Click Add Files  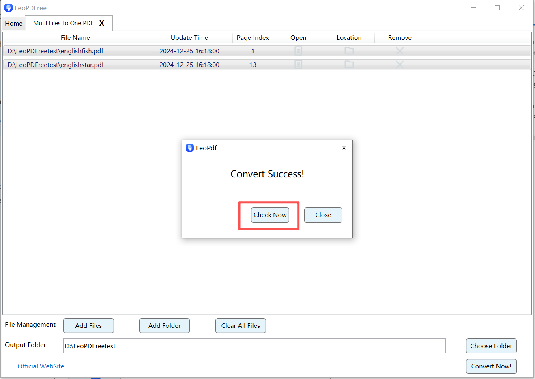coord(88,325)
